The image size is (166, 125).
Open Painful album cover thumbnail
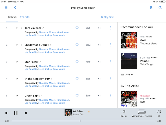(x=129, y=61)
